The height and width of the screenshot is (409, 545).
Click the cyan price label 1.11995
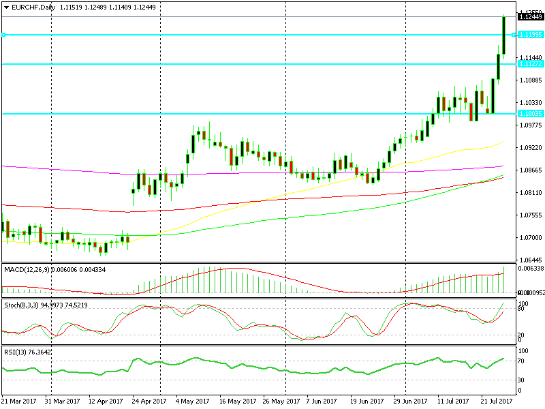coord(530,35)
